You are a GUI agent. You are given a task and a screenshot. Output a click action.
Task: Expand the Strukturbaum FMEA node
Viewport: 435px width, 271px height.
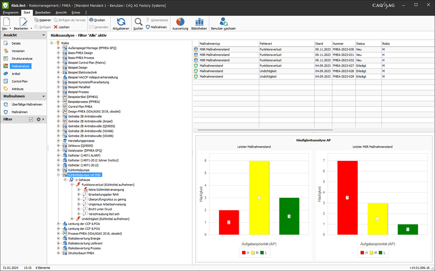(58, 253)
